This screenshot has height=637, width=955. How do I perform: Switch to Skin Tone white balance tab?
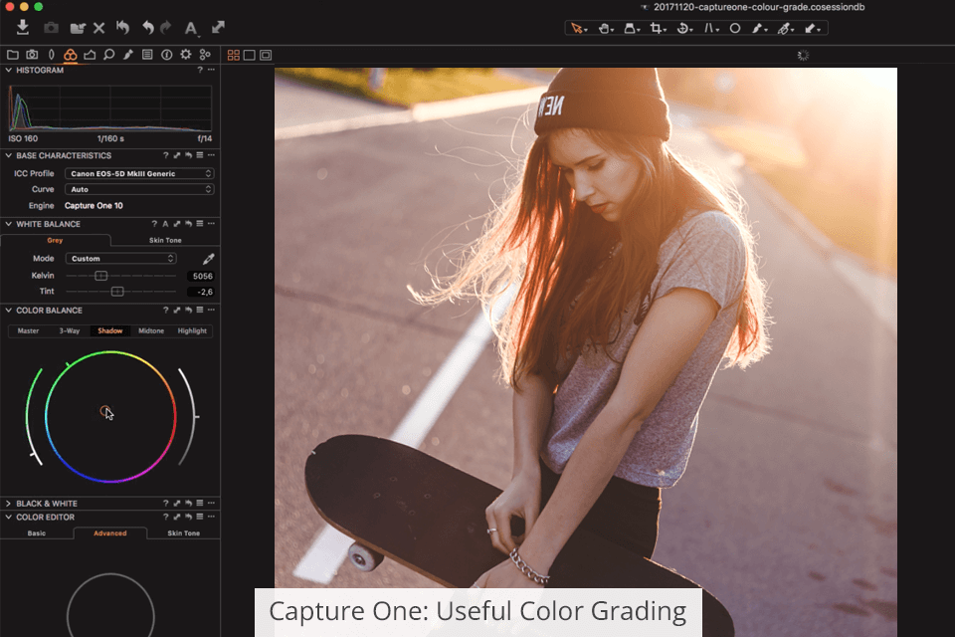click(x=164, y=241)
